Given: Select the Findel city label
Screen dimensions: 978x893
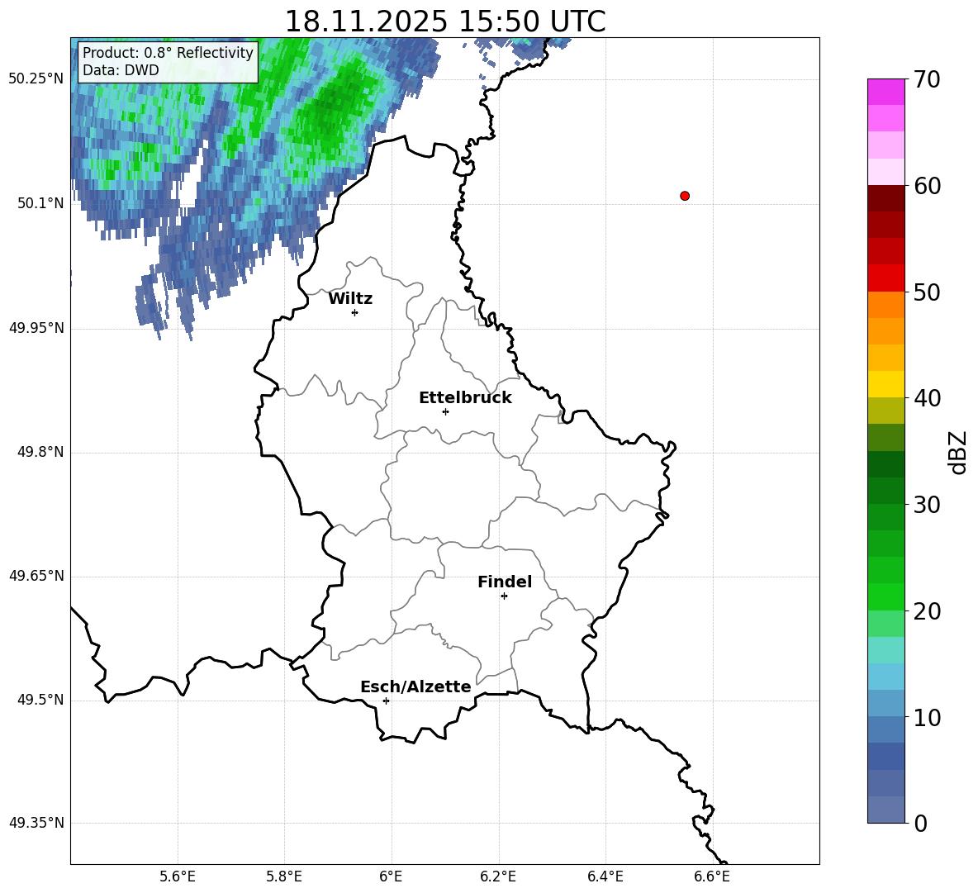Looking at the screenshot, I should pos(505,582).
